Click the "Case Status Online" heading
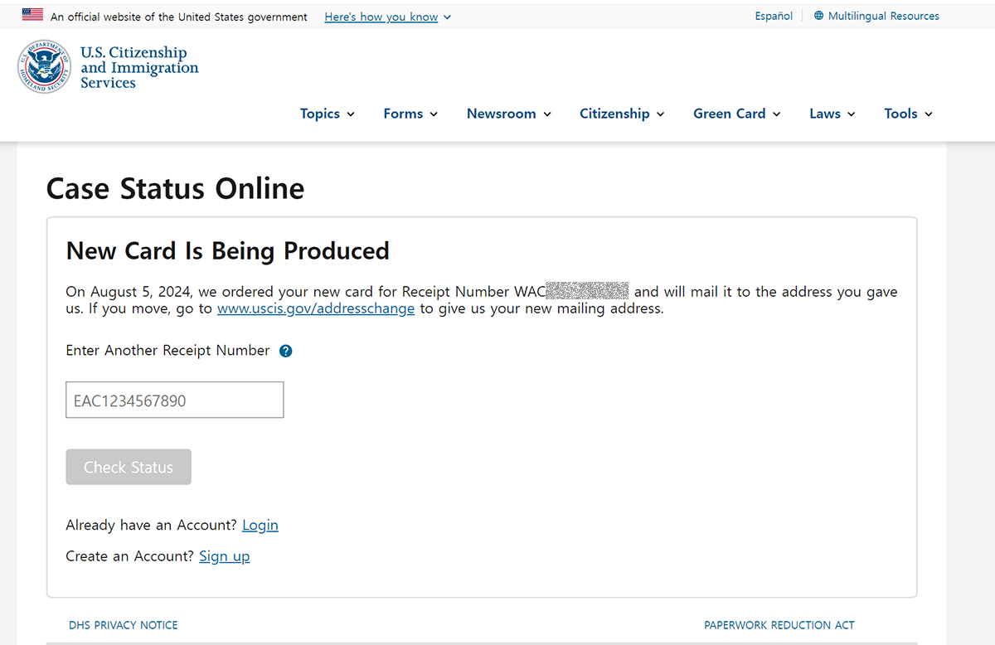The width and height of the screenshot is (995, 645). tap(176, 188)
